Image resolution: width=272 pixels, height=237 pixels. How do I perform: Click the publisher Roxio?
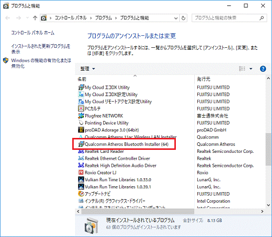[x=202, y=172]
